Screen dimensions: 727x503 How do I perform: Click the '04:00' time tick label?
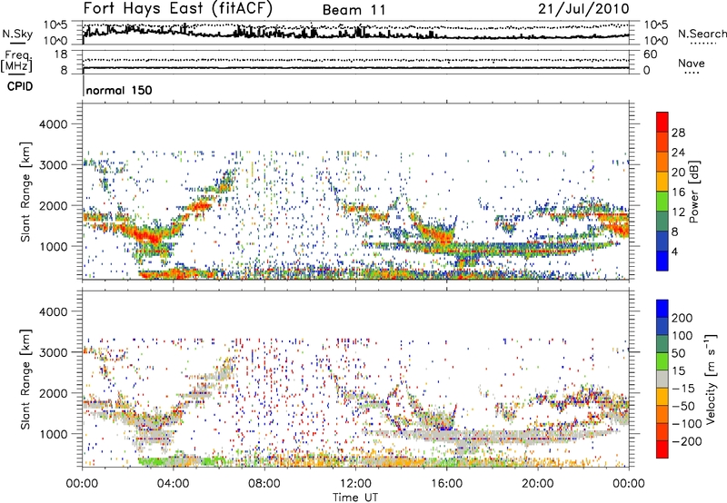coord(173,484)
